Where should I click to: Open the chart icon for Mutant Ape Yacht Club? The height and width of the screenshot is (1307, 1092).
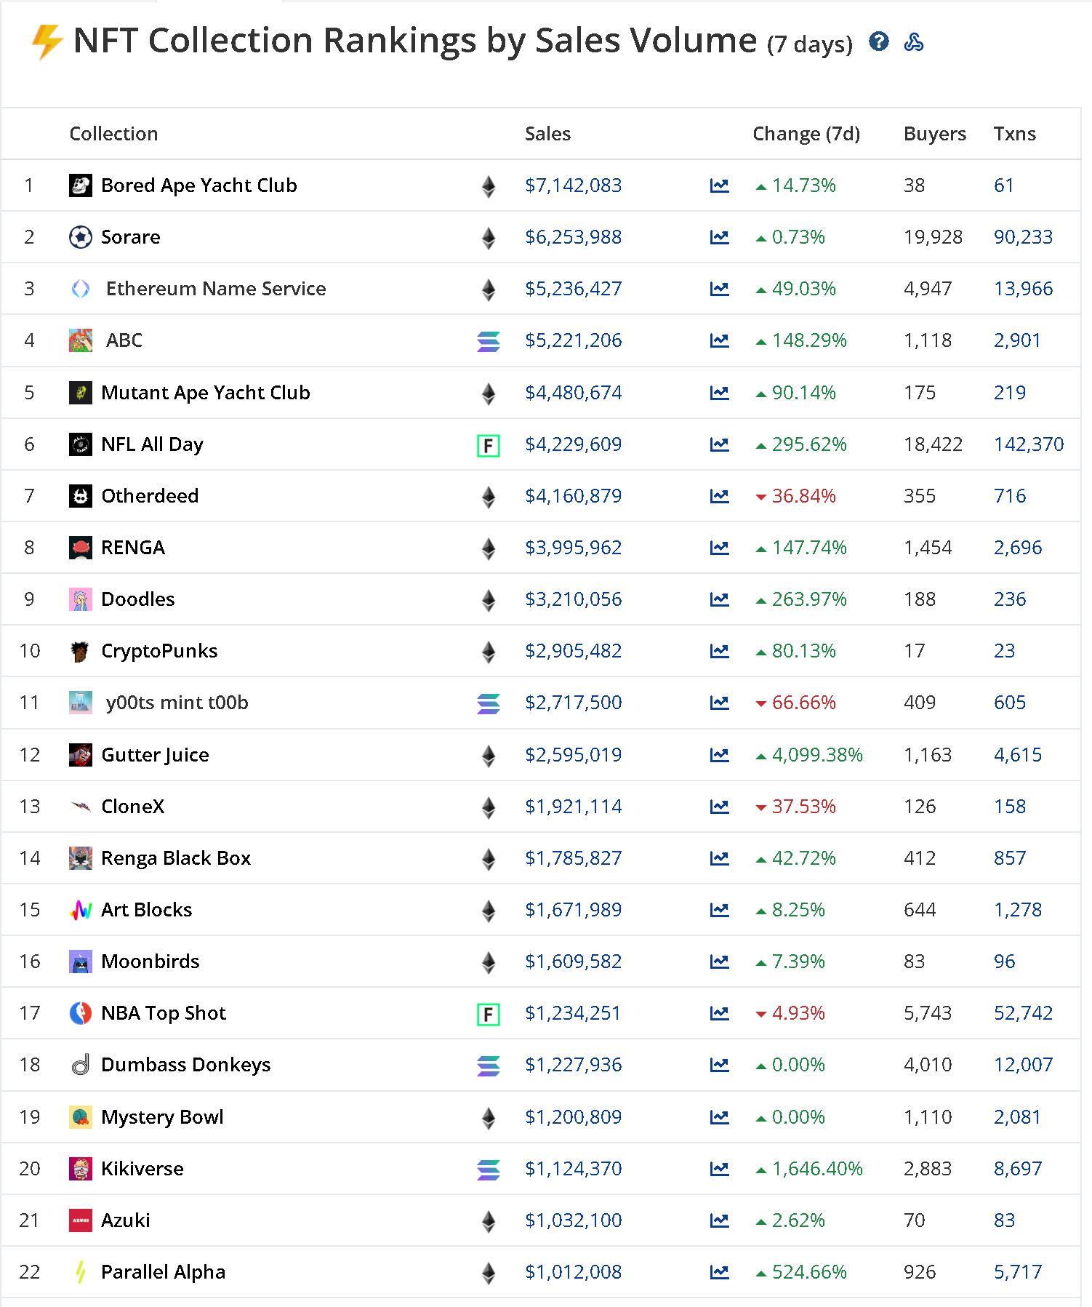[719, 393]
